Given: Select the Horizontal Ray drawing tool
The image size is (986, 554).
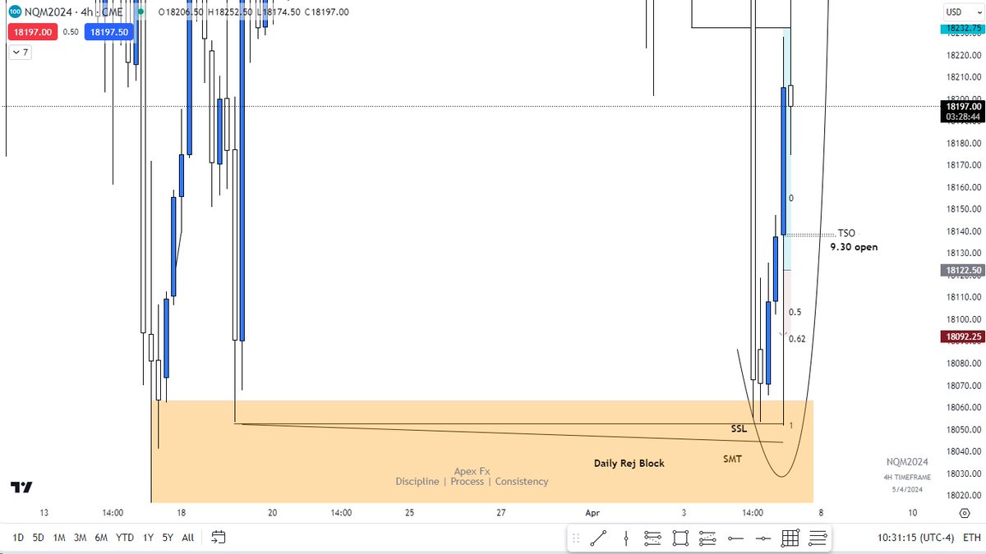Looking at the screenshot, I should 735,538.
